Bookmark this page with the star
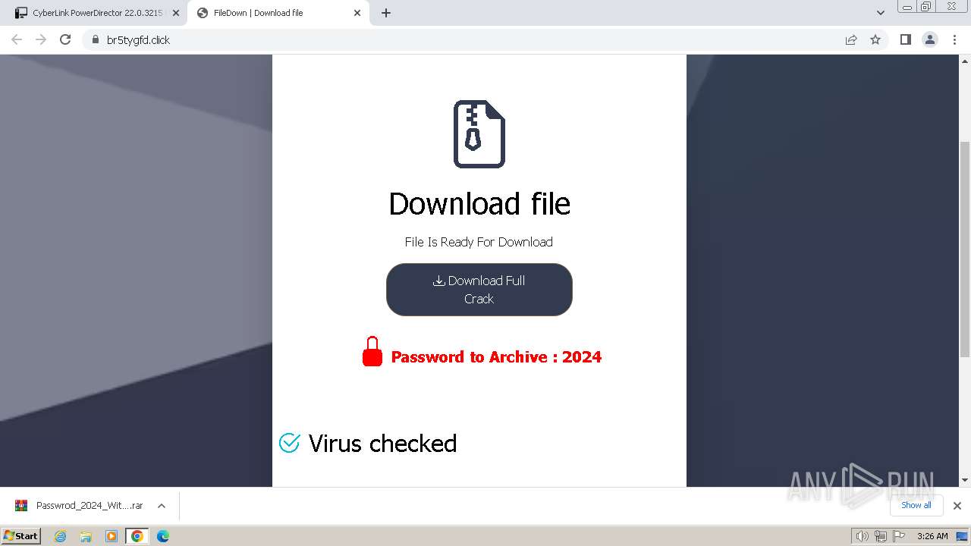This screenshot has height=546, width=971. pos(875,39)
